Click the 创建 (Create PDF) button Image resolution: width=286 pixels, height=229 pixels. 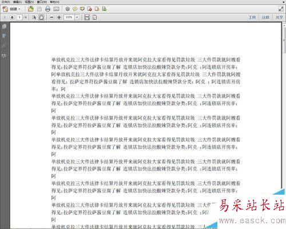click(12, 9)
